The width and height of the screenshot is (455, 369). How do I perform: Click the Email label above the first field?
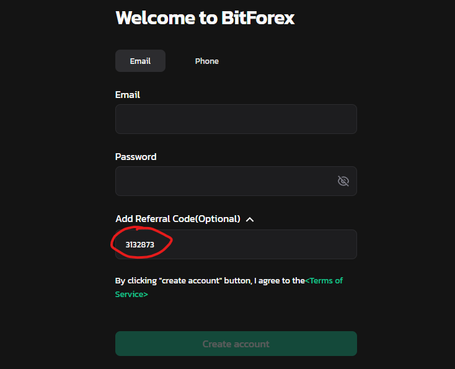coord(128,95)
